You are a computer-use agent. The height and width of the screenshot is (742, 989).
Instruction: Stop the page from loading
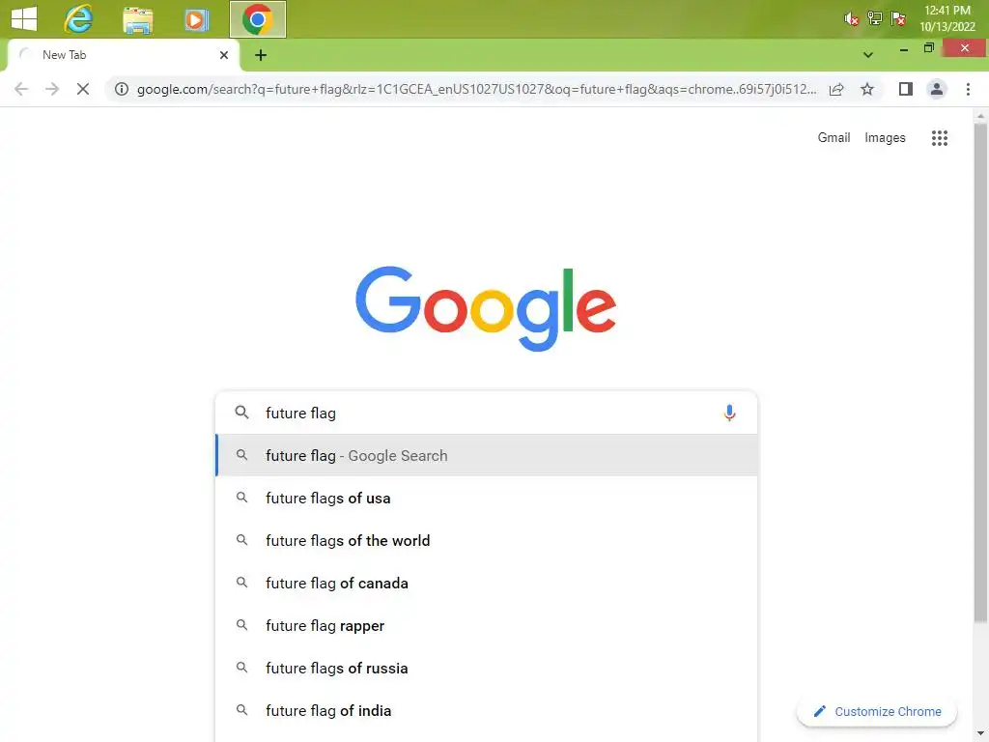83,89
